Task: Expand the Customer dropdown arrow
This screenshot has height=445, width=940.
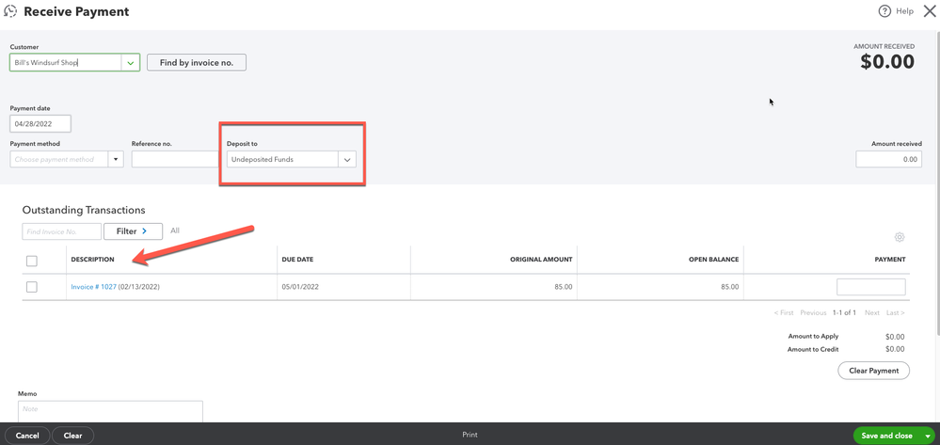Action: [131, 62]
